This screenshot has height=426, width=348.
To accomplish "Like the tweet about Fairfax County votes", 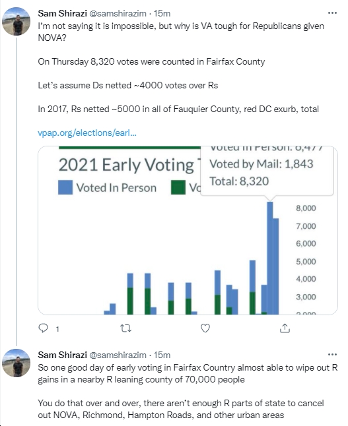I will [x=205, y=328].
